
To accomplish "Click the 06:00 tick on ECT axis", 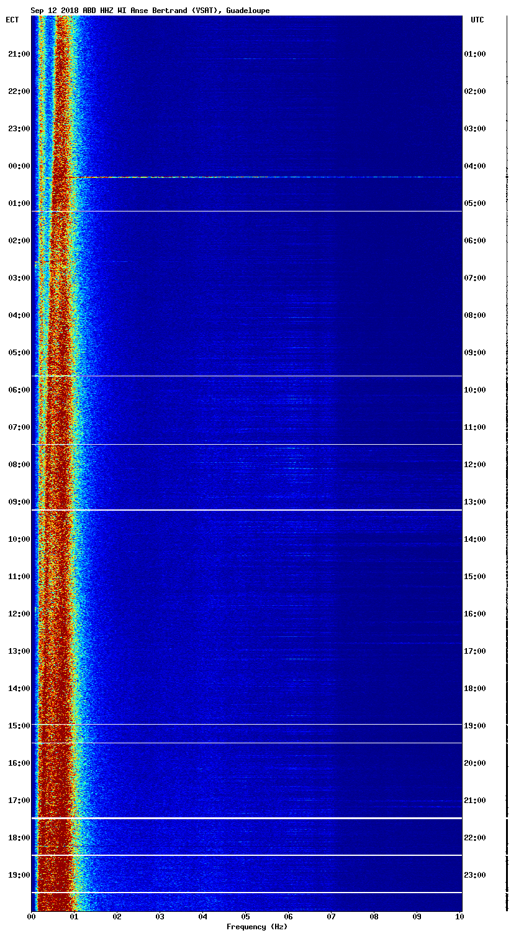I will pos(19,390).
